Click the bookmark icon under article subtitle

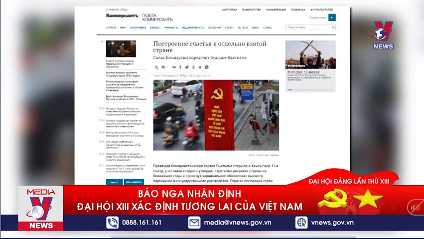[156, 67]
